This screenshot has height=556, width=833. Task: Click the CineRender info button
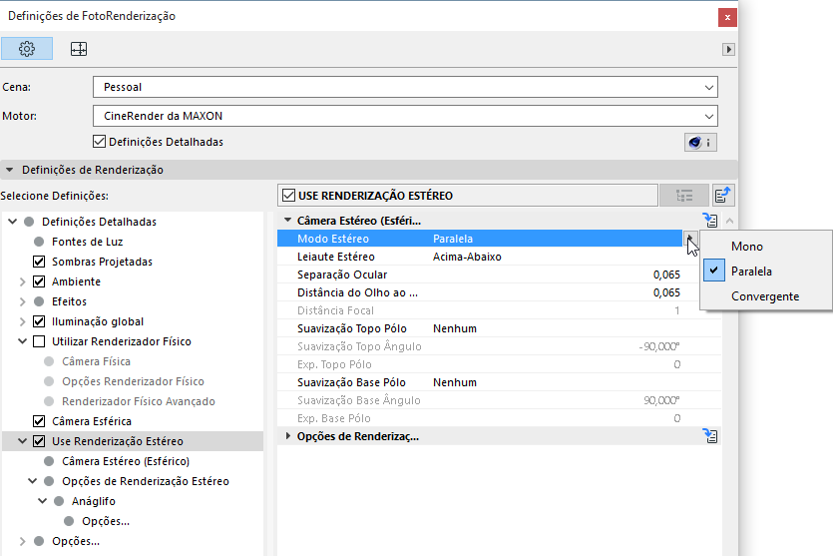pyautogui.click(x=700, y=143)
